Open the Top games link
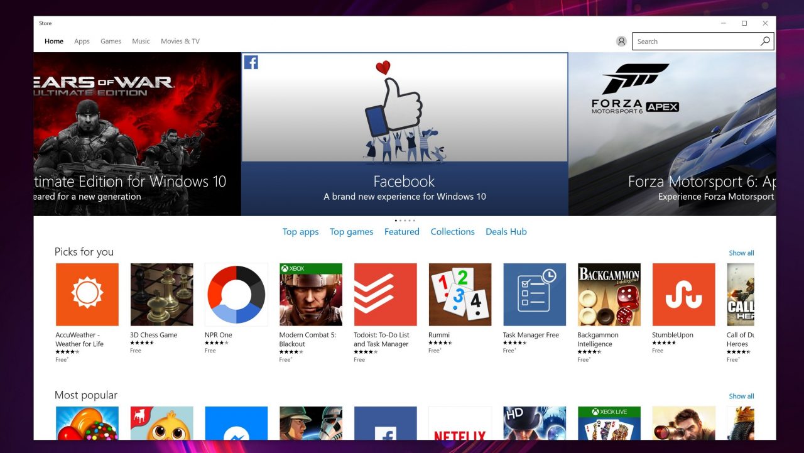 pos(352,232)
